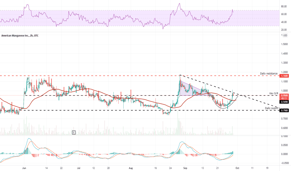291x171 pixels.
Task: Click the RSI 40.00 scale value
Action: click(x=284, y=22)
